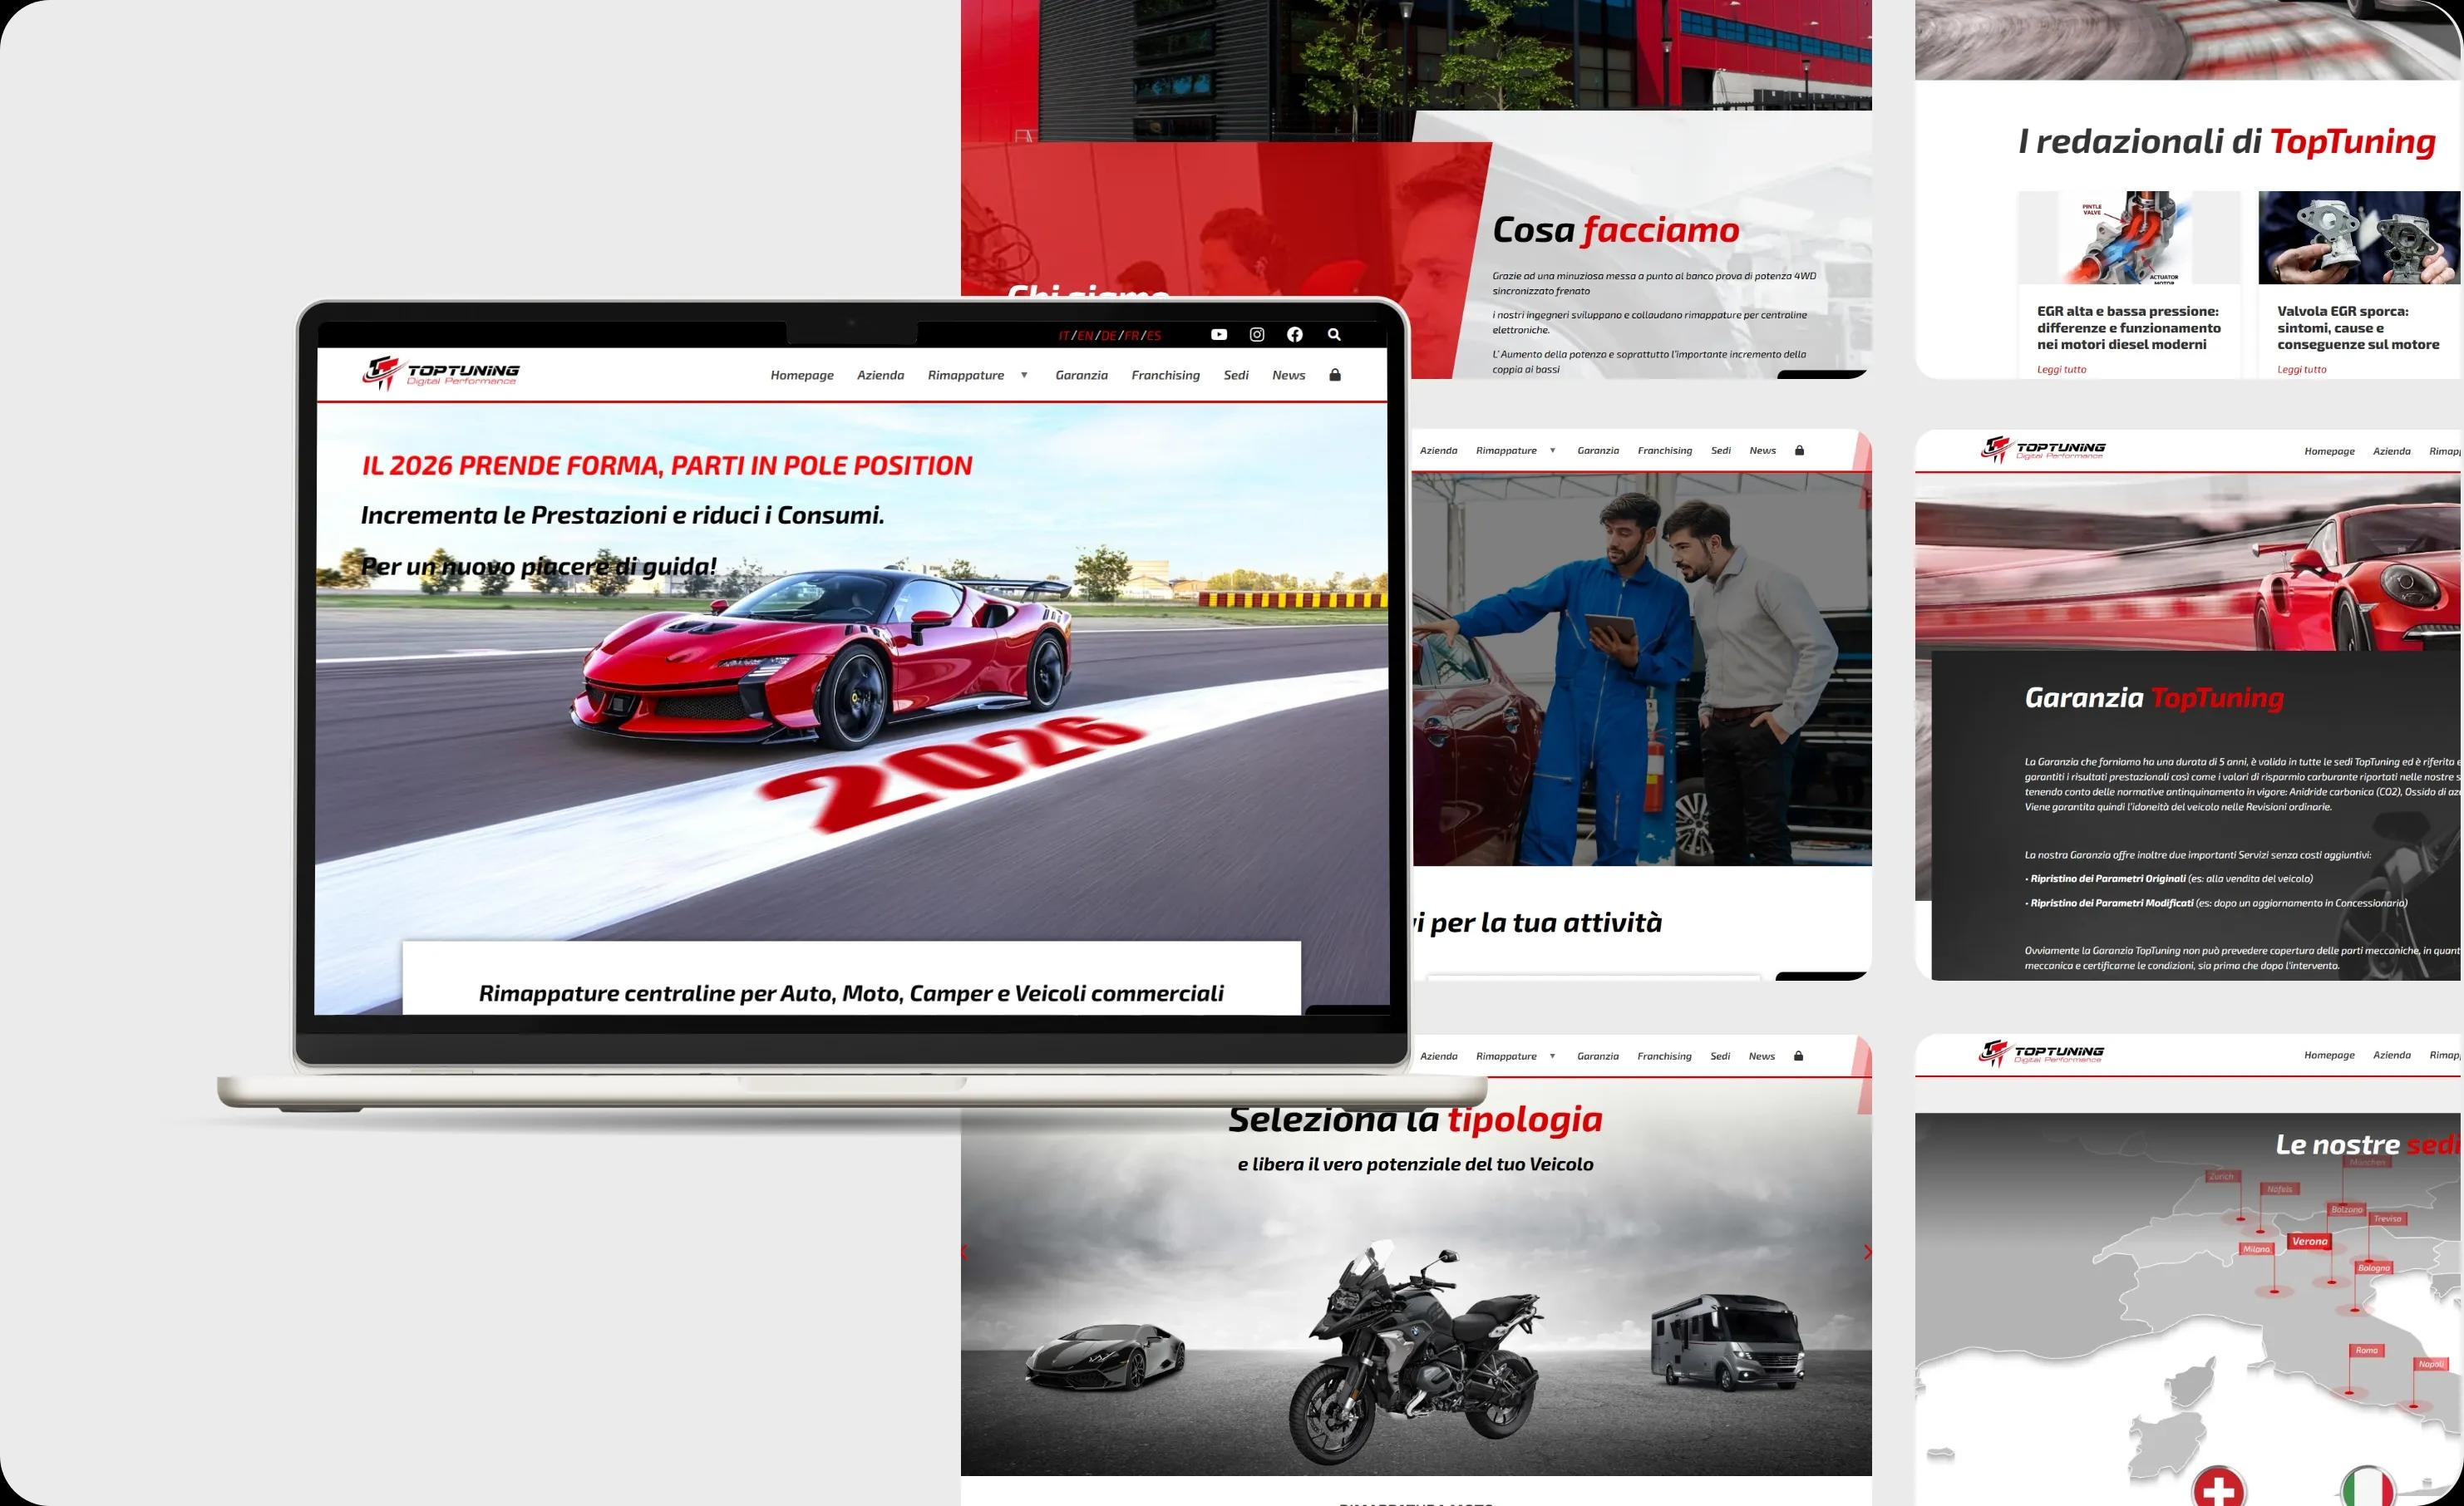Image resolution: width=2464 pixels, height=1506 pixels.
Task: Open News in the laptop navigation bar
Action: point(1289,375)
